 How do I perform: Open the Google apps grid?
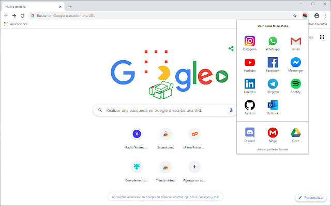(322, 37)
